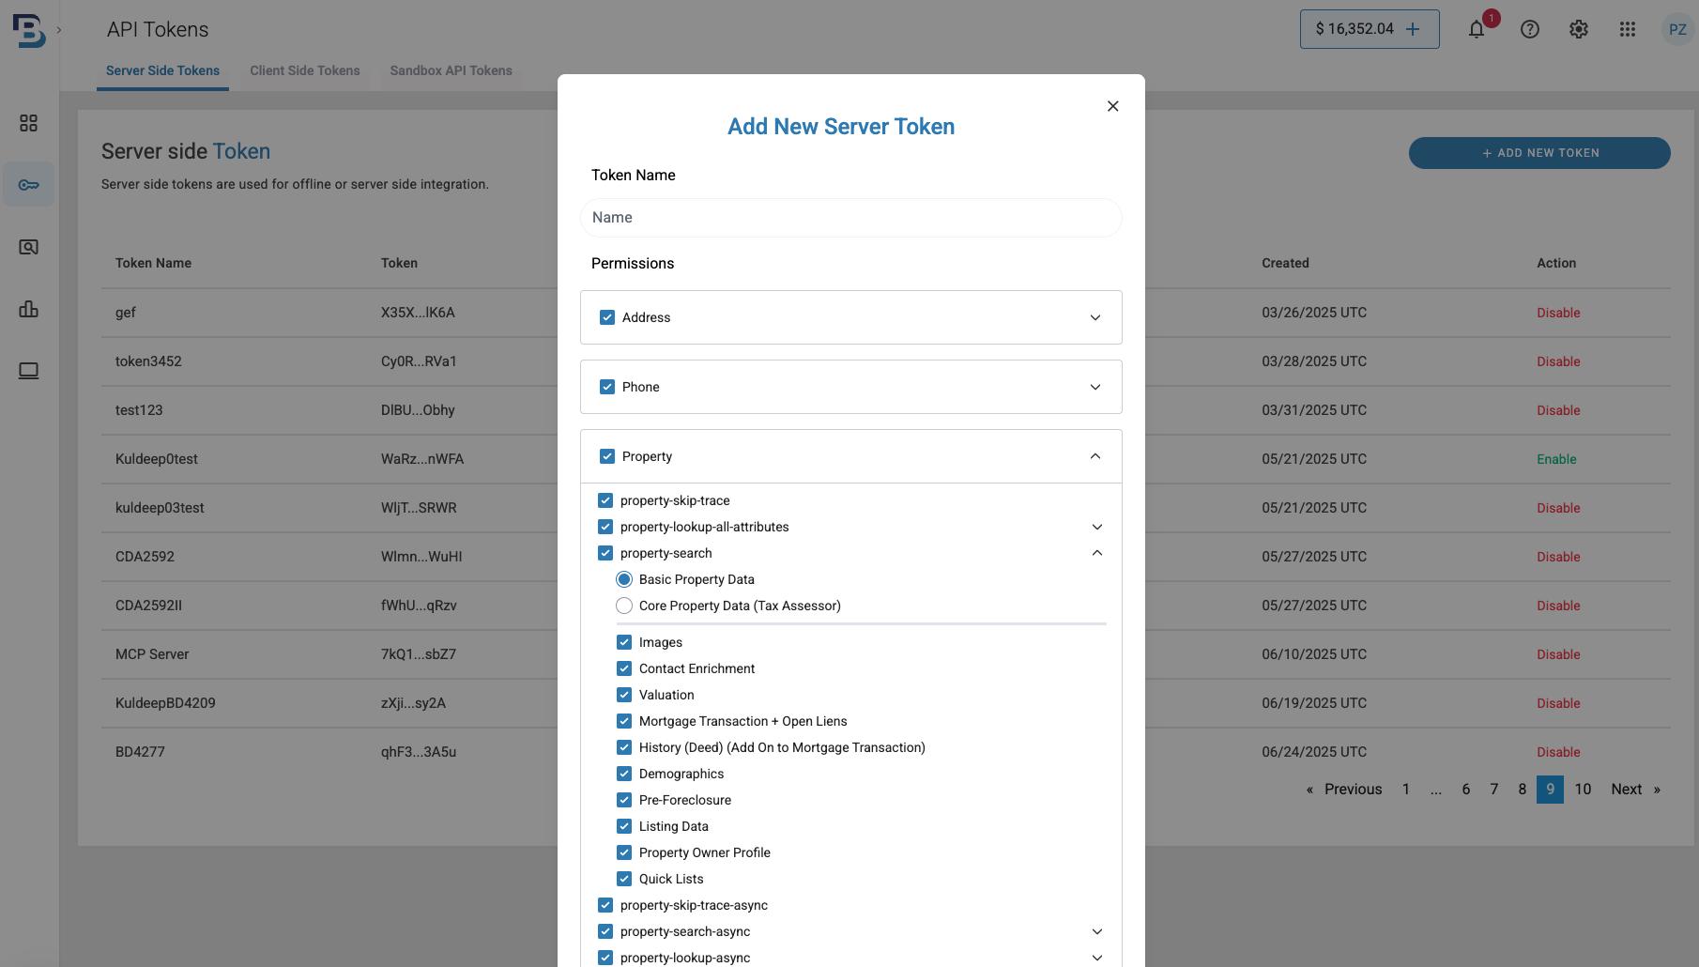Expand the Phone permissions section
The image size is (1699, 967).
[1095, 387]
